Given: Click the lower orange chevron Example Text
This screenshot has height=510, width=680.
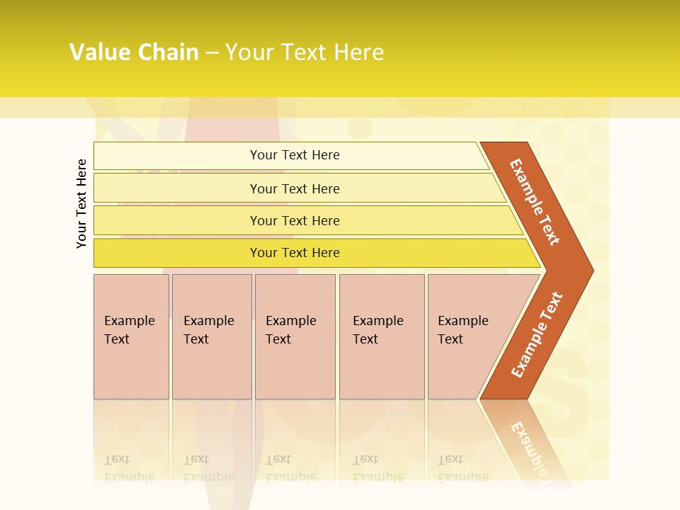Looking at the screenshot, I should [x=536, y=334].
